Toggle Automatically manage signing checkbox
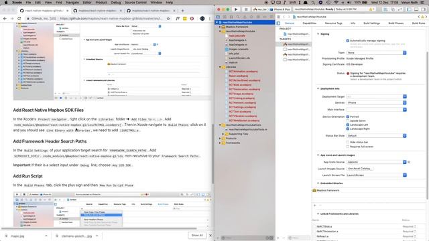 (x=348, y=41)
